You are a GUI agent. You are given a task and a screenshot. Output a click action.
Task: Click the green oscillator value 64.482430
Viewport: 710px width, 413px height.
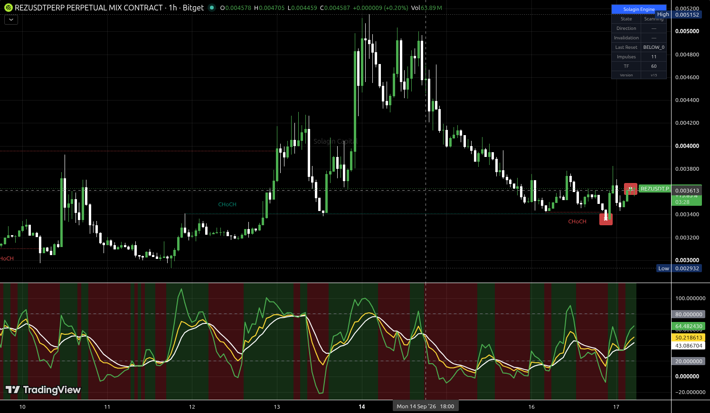pos(688,326)
